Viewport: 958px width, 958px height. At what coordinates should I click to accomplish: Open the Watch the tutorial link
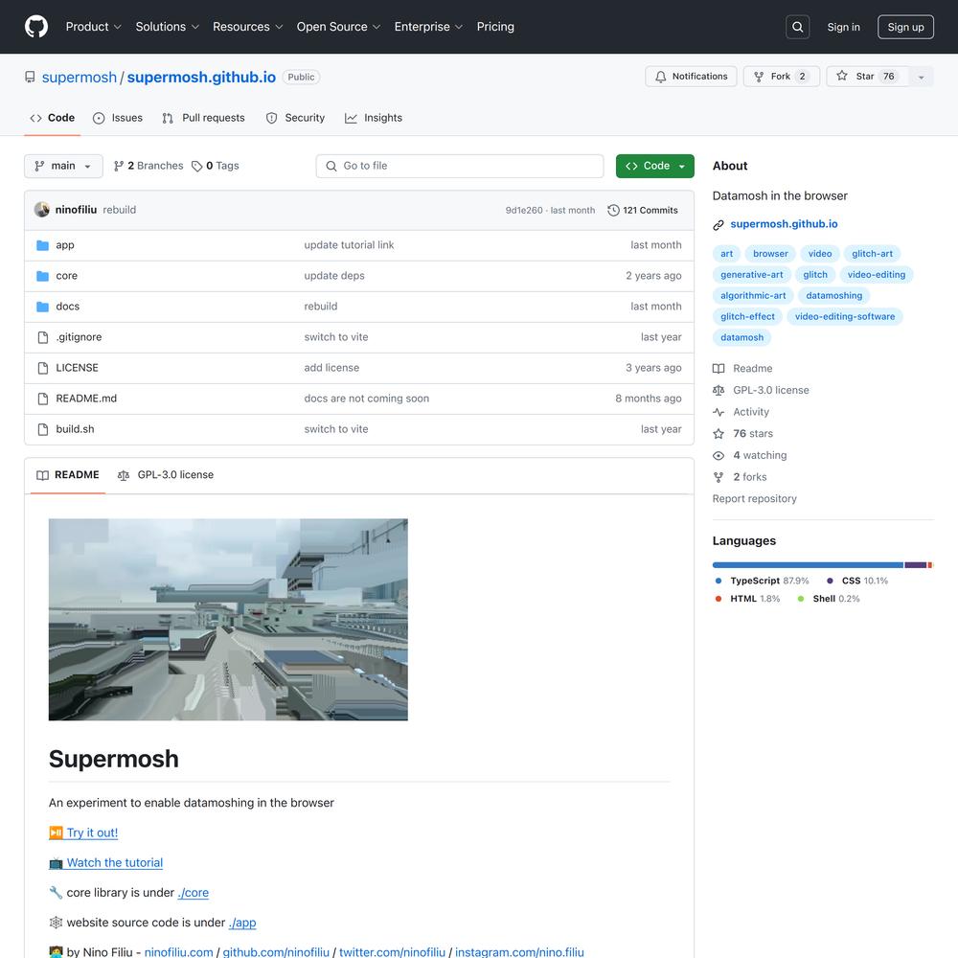click(115, 863)
